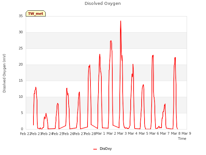The height and width of the screenshot is (155, 206).
Task: Click the y-axis tick value 25
Action: coord(21,48)
